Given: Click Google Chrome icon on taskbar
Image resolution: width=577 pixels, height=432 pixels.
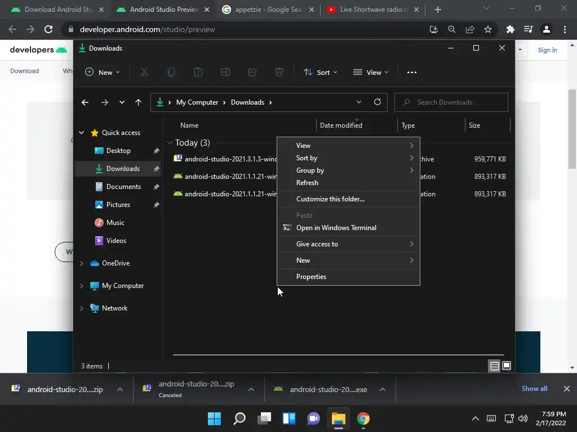Looking at the screenshot, I should pyautogui.click(x=363, y=418).
